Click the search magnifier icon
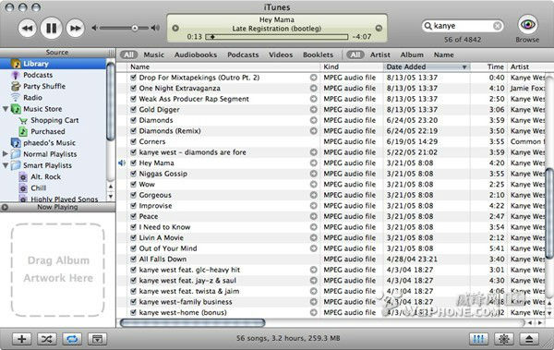Image resolution: width=554 pixels, height=350 pixels. click(428, 26)
